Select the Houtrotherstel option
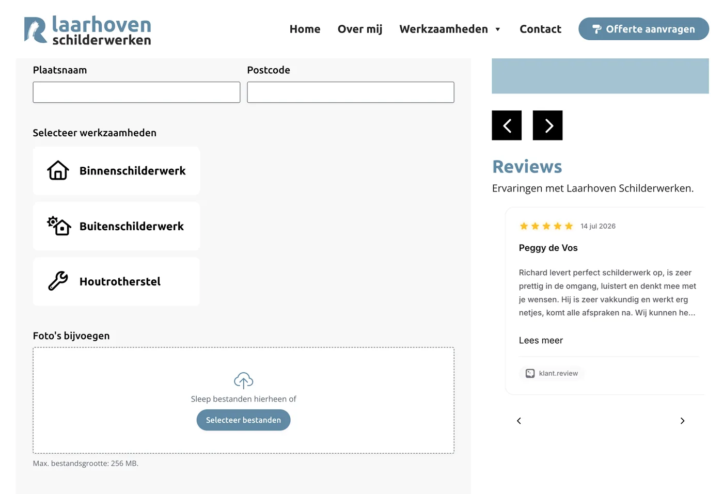Screen dimensions: 723x494 [116, 281]
